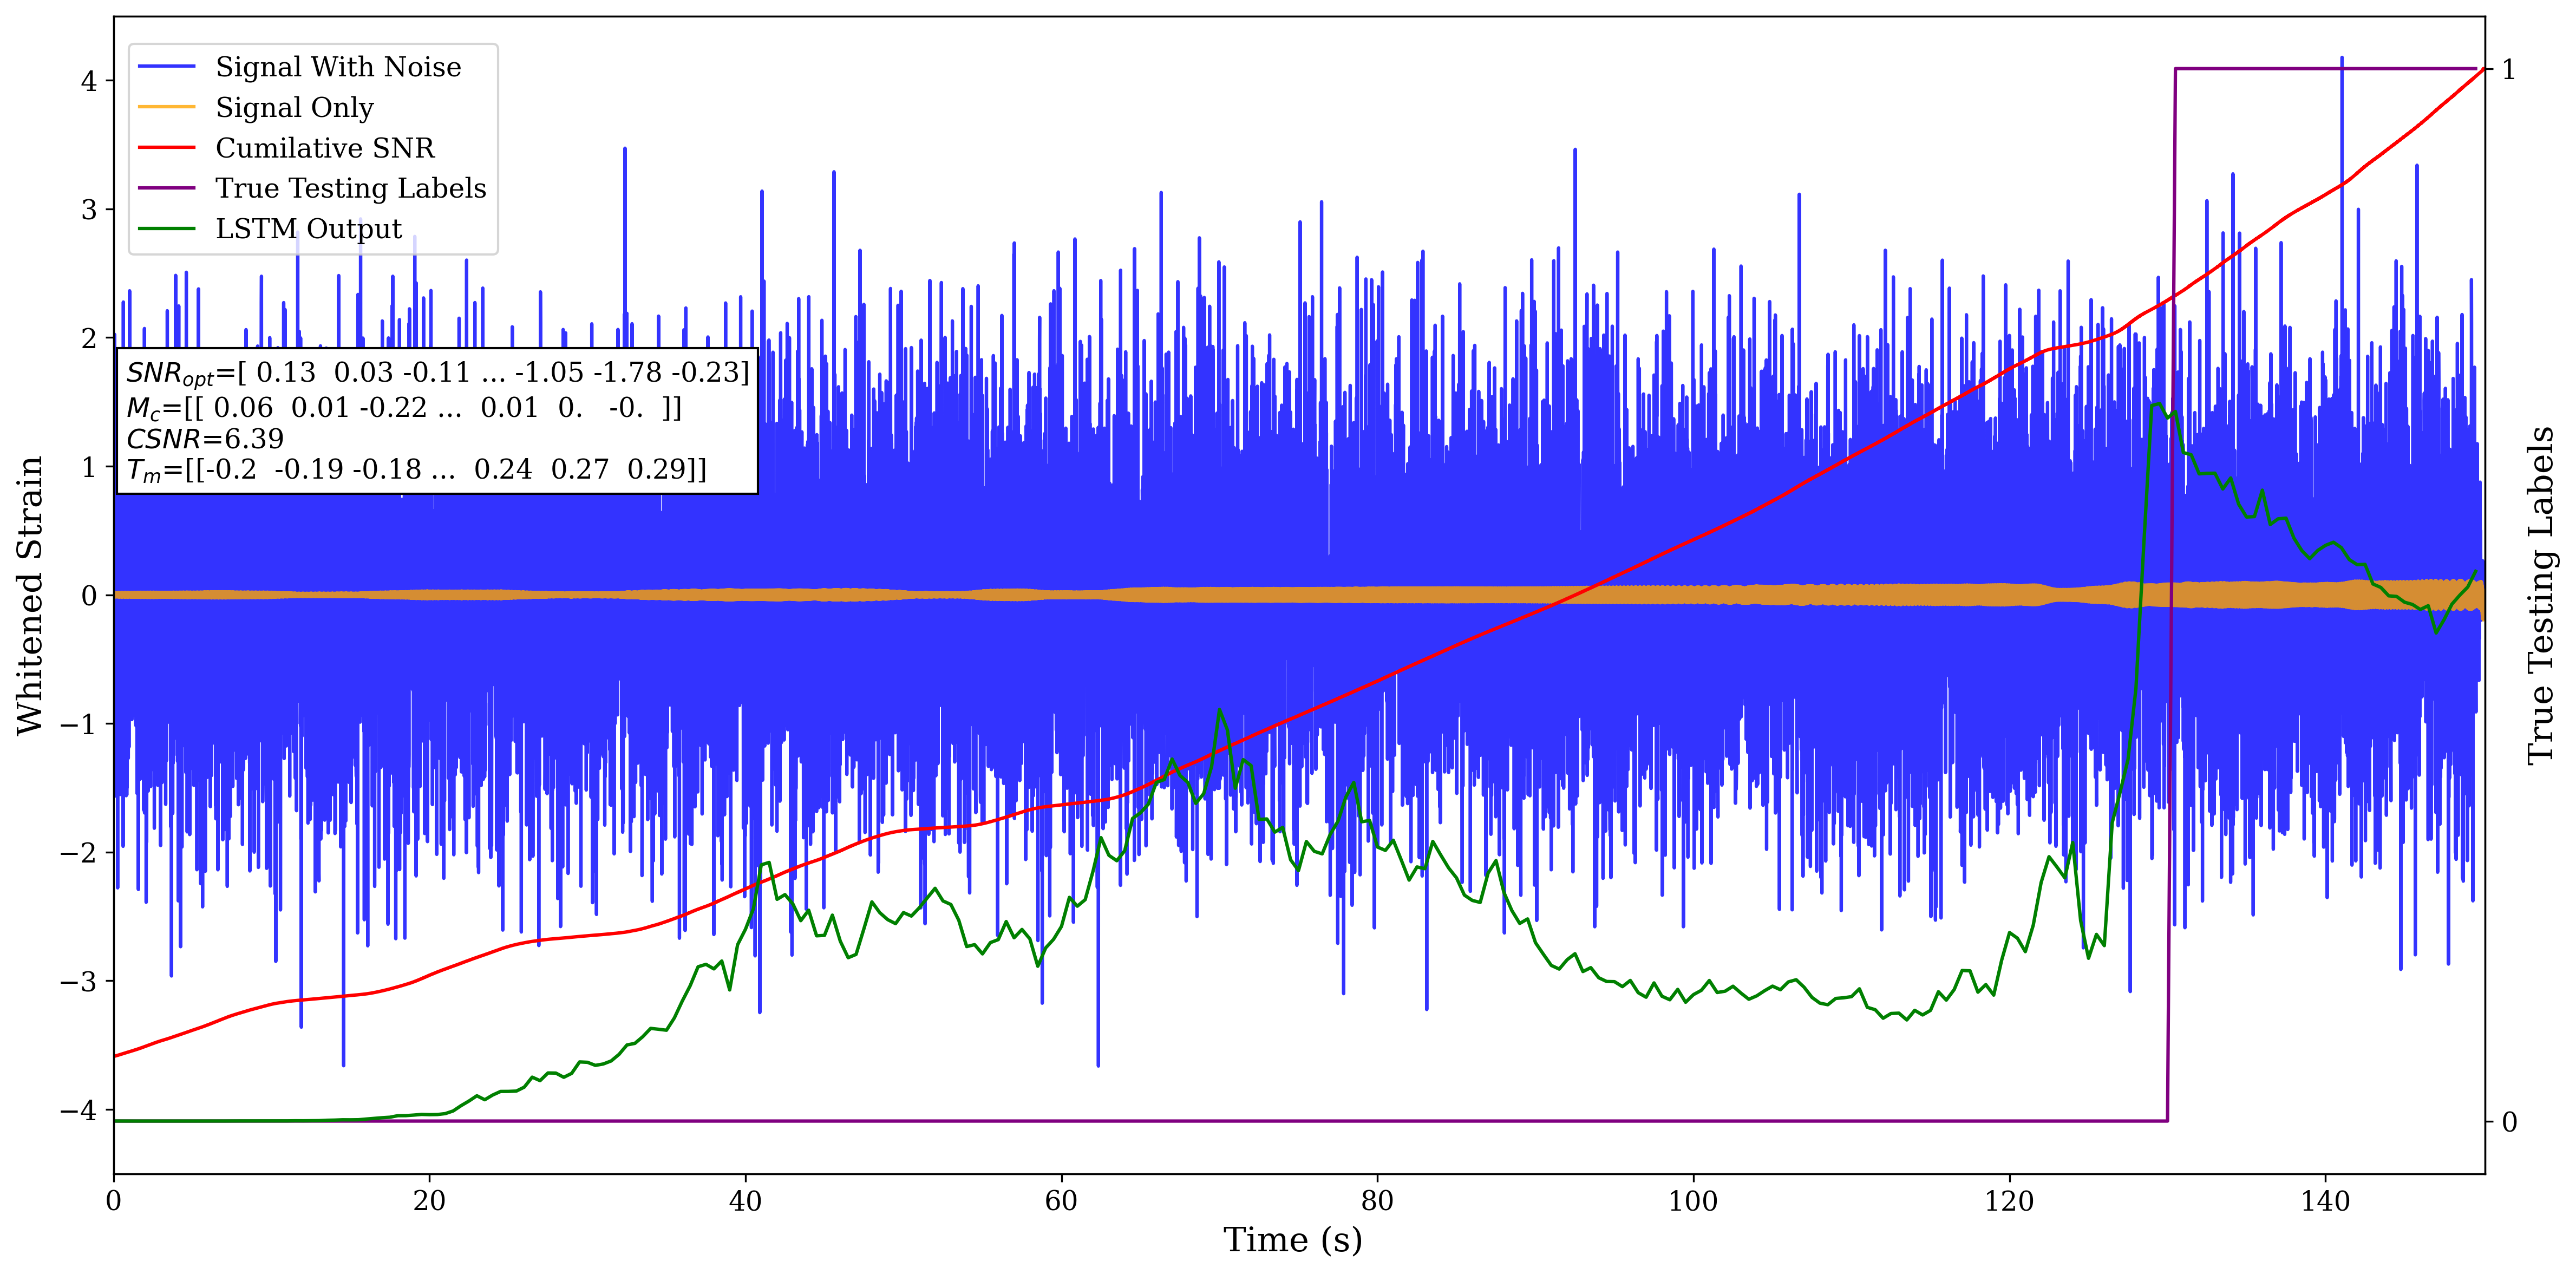
Task: Click the M_c values line in the annotation box
Action: point(404,408)
